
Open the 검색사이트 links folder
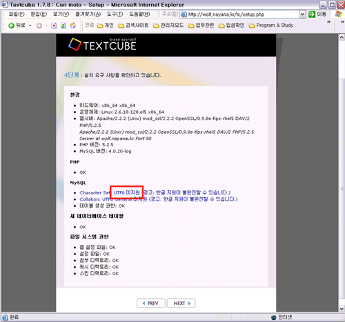pyautogui.click(x=133, y=26)
